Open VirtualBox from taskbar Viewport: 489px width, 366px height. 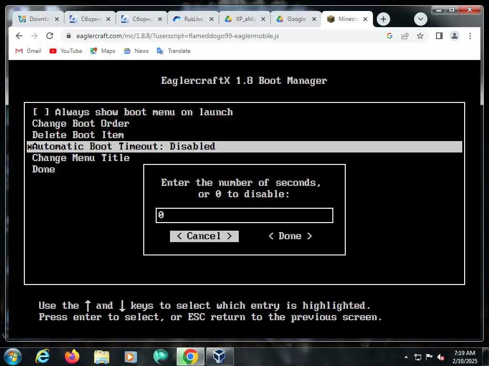220,356
